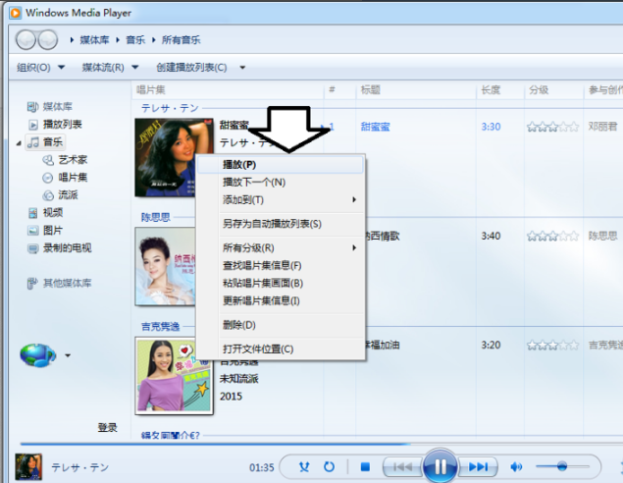Click now-playing album thumbnail at bottom
This screenshot has width=623, height=483.
[28, 466]
